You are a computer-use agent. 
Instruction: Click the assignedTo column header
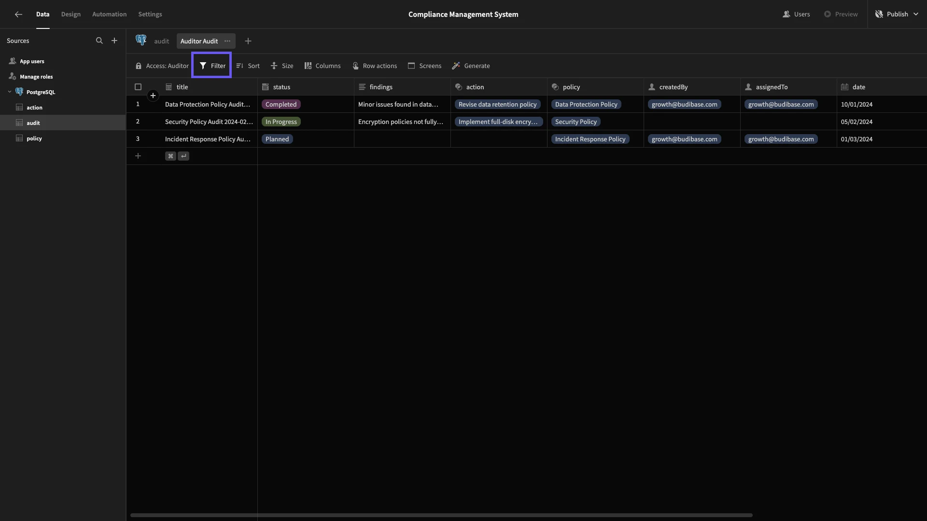(788, 87)
